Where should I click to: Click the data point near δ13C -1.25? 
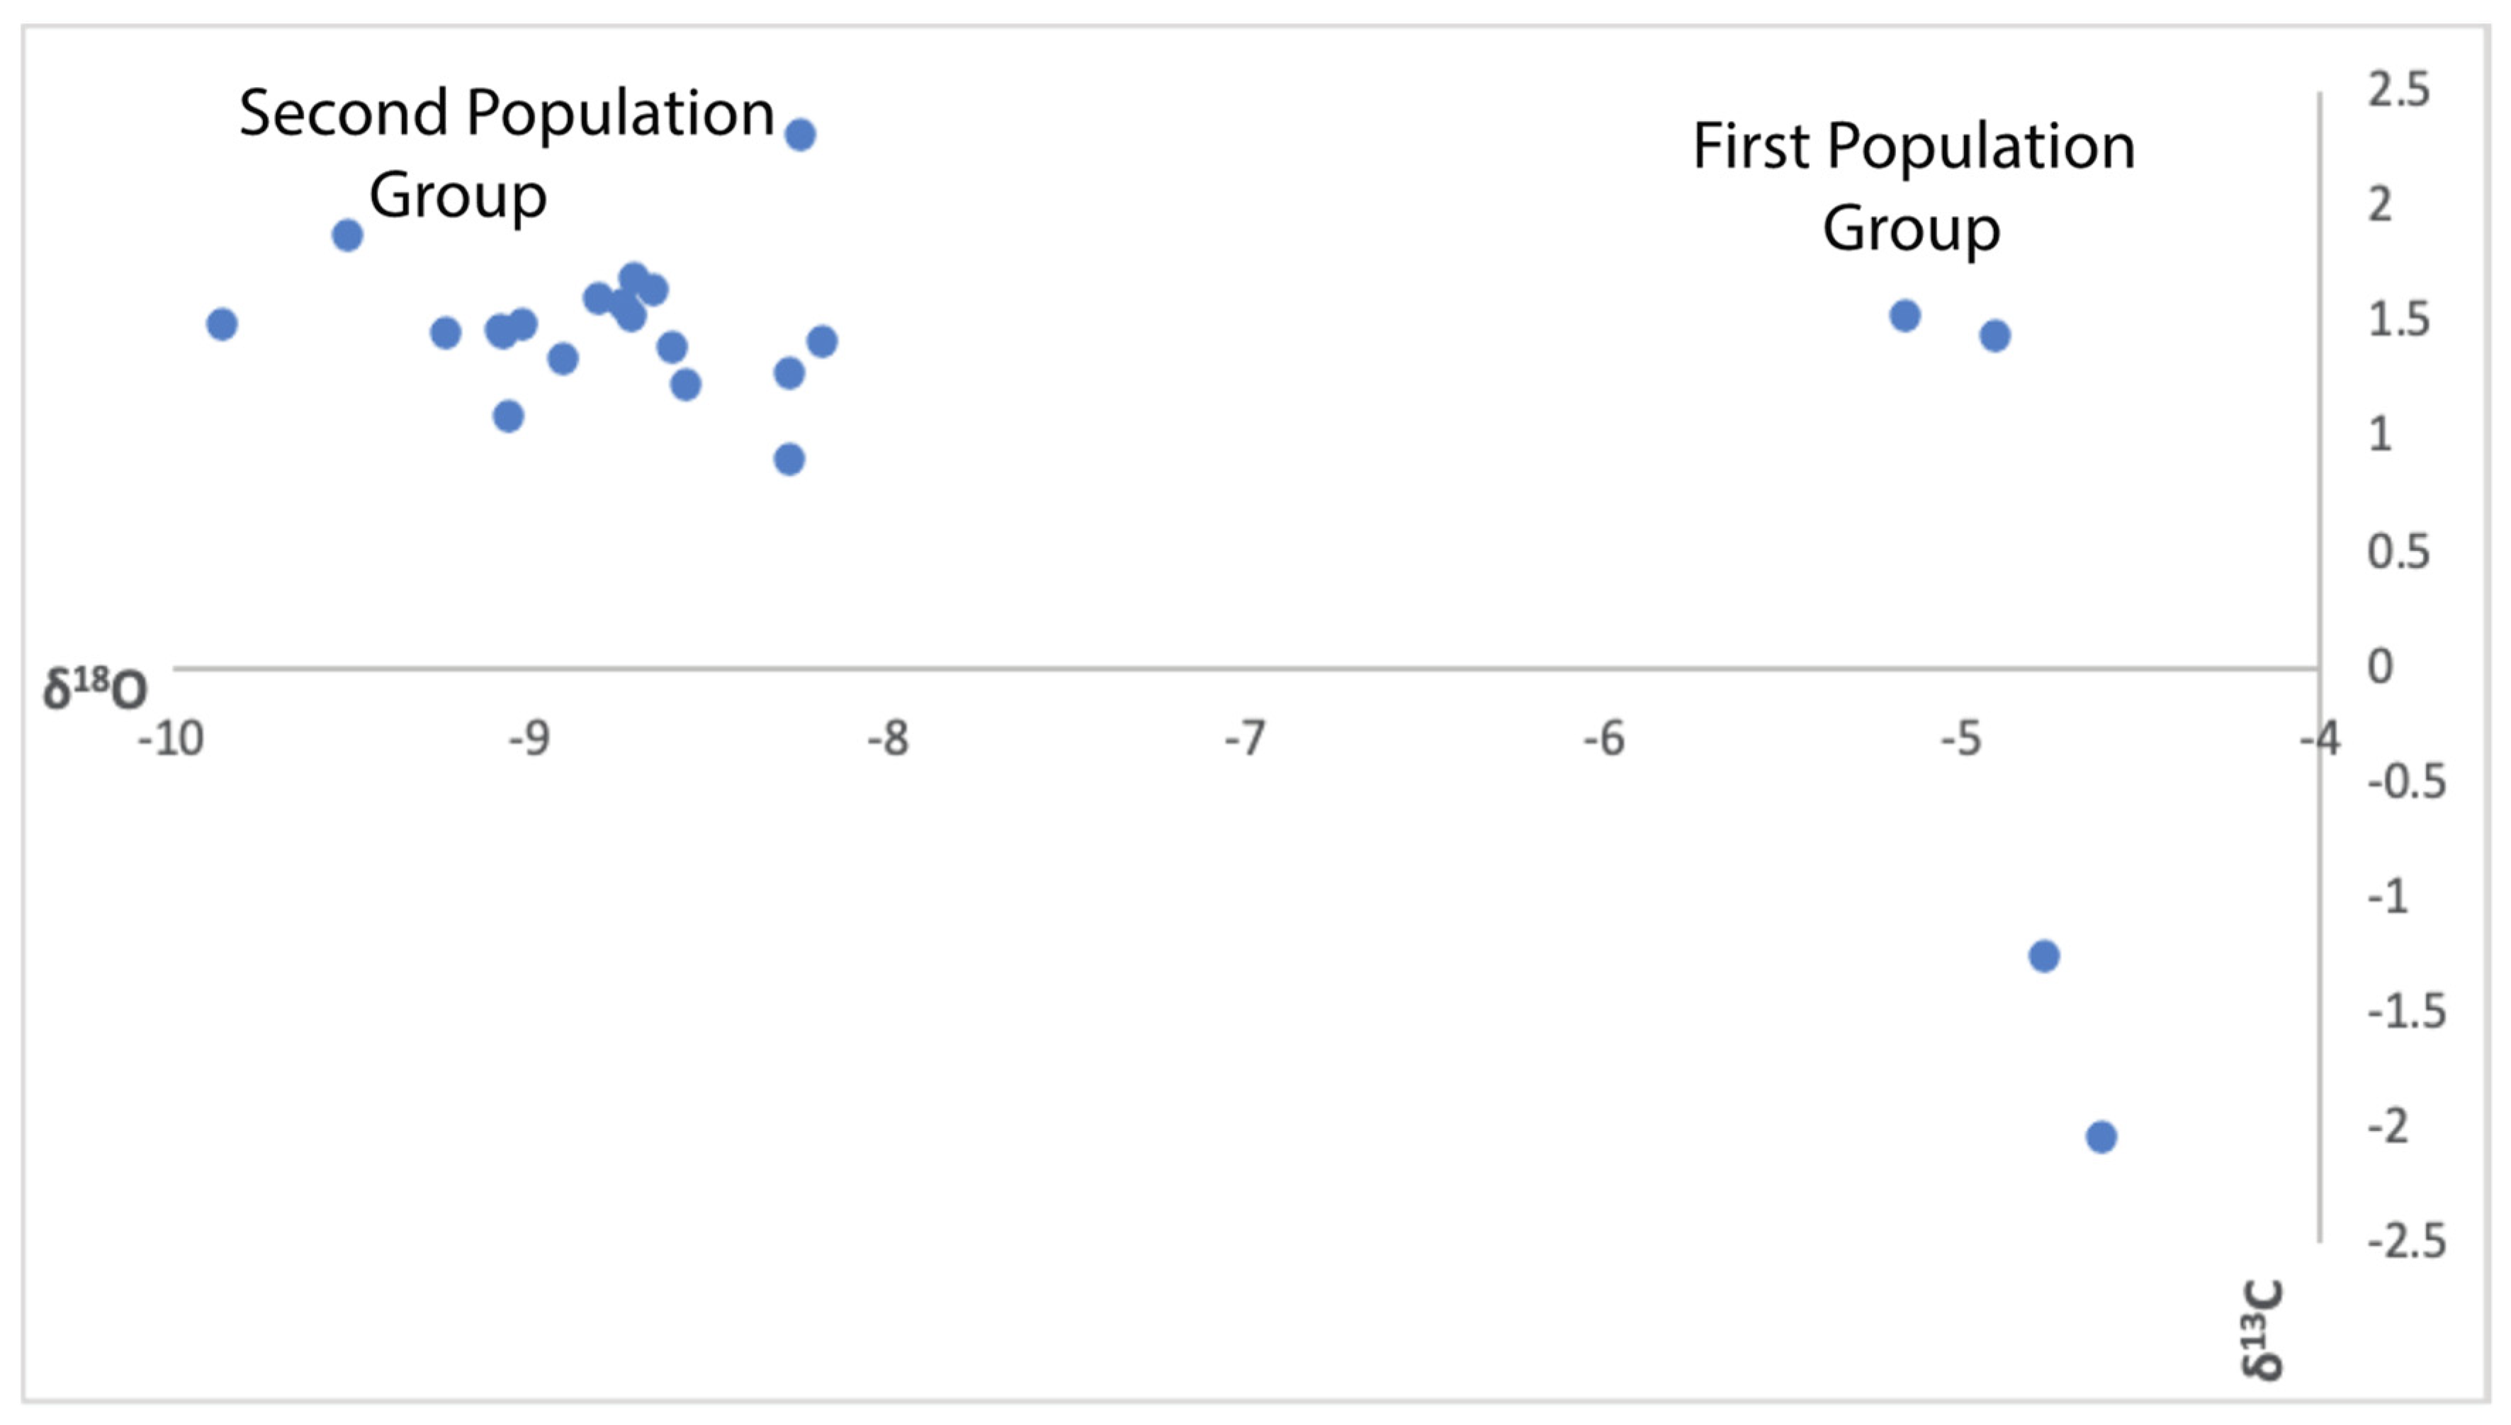(2043, 955)
